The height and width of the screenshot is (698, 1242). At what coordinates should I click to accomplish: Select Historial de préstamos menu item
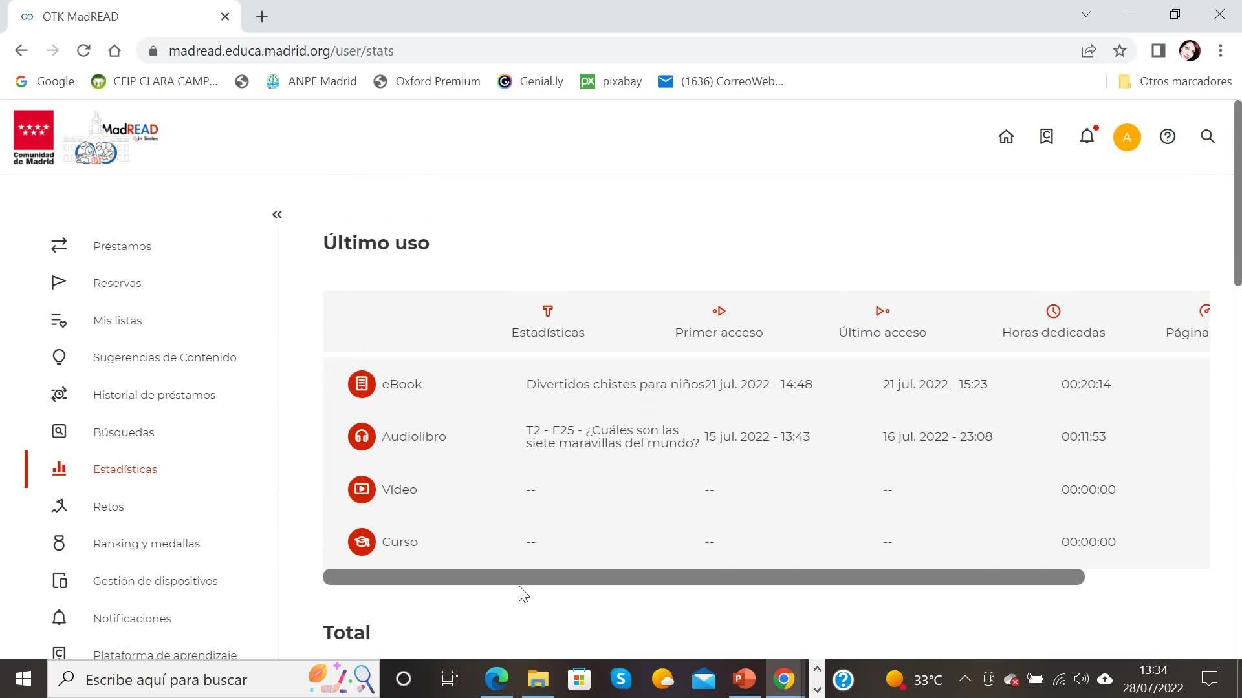[x=154, y=395]
